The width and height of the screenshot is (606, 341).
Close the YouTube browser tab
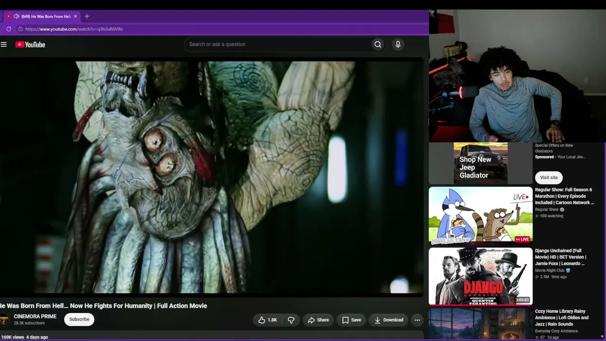pos(75,16)
